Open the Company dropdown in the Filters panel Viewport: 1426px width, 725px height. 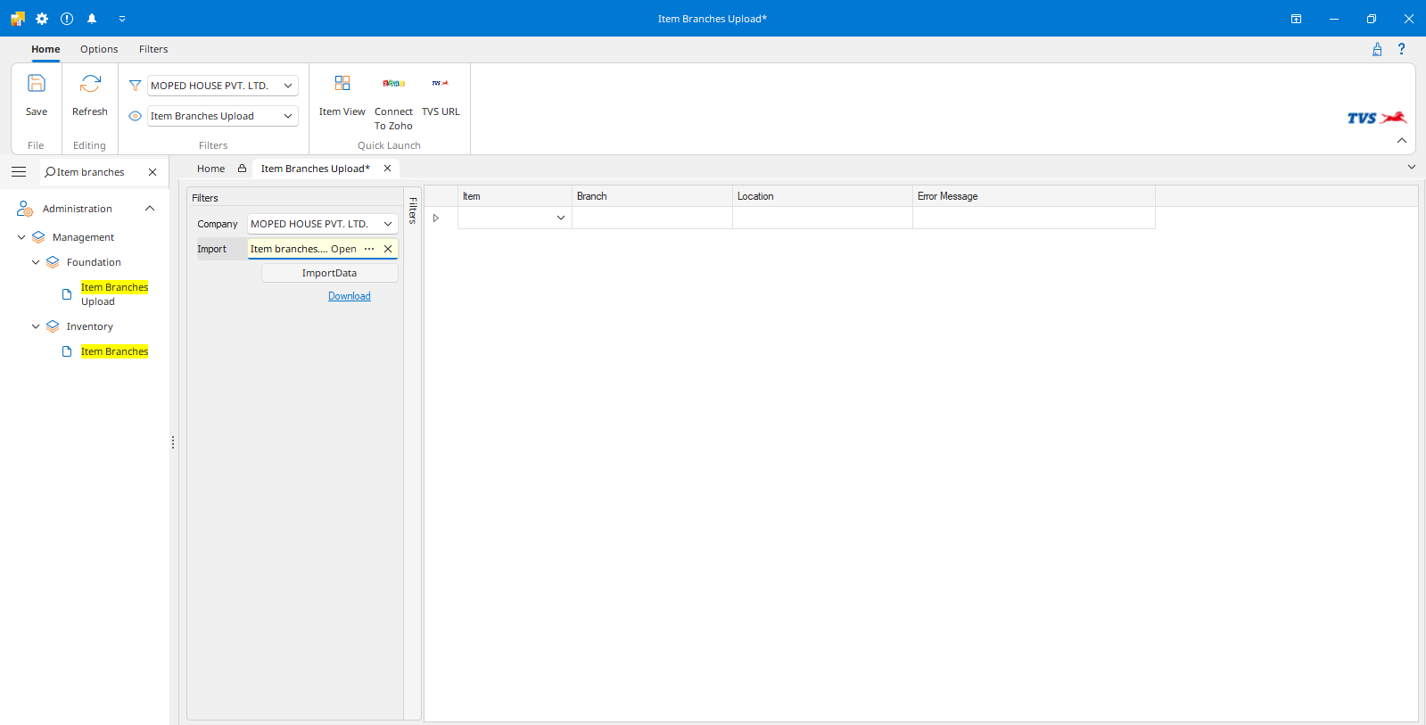click(388, 224)
